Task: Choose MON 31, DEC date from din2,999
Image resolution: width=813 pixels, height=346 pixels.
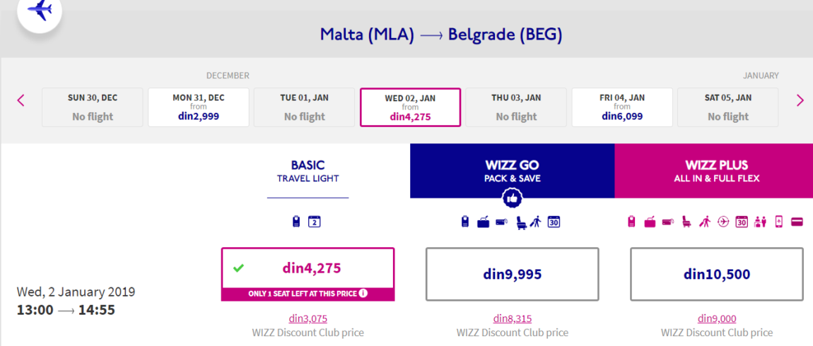Action: point(199,107)
